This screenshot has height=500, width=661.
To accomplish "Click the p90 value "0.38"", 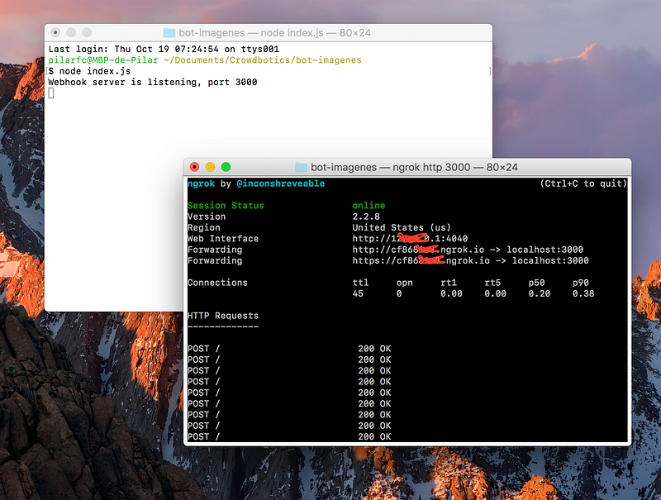I will coord(583,293).
